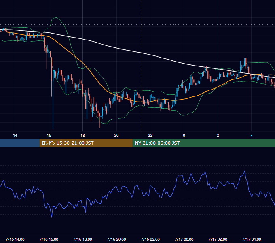Click the 7/17 02:00 date label
Image resolution: width=275 pixels, height=243 pixels.
click(218, 239)
